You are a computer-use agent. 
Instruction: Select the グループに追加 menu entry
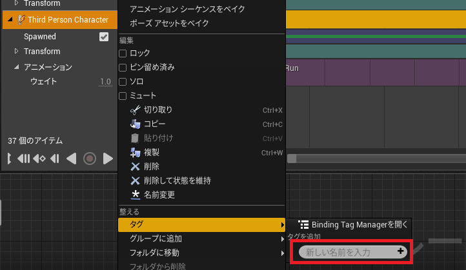[x=201, y=239]
